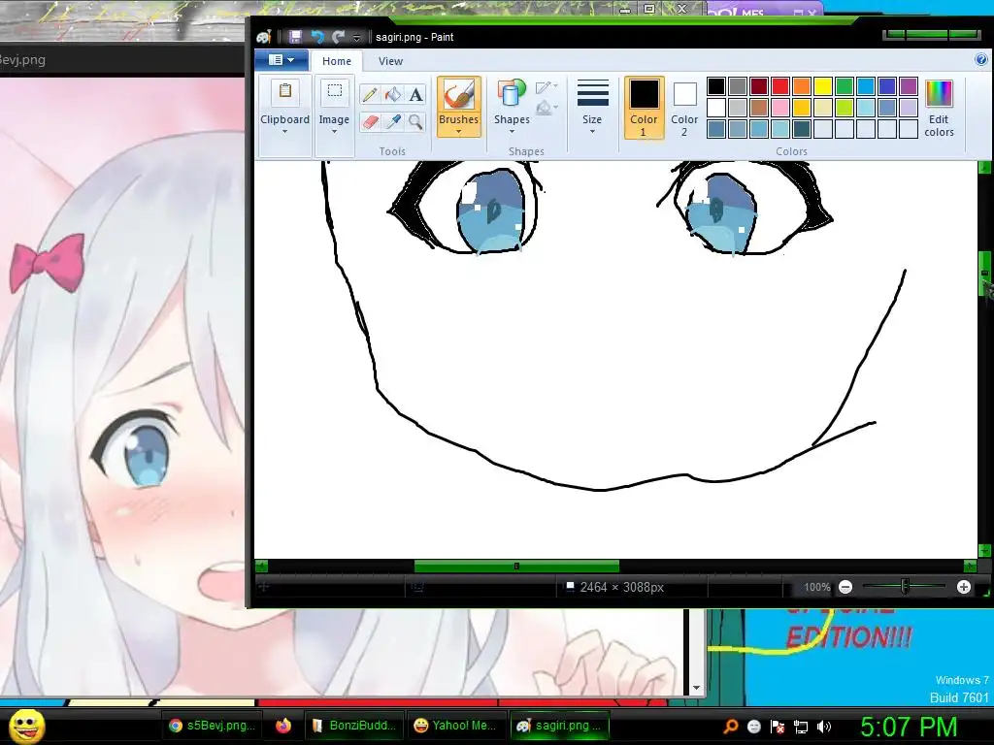
Task: Select the Magnifier tool
Action: [x=415, y=121]
